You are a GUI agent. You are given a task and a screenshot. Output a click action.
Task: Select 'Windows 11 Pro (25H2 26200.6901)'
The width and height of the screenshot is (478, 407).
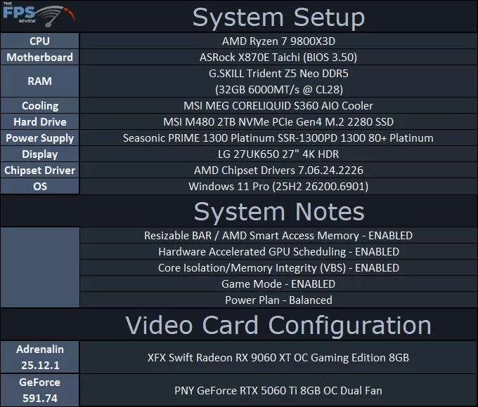278,186
